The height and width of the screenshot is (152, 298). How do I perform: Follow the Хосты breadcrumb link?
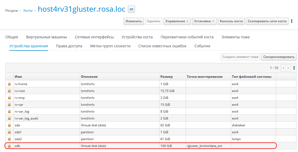28,11
